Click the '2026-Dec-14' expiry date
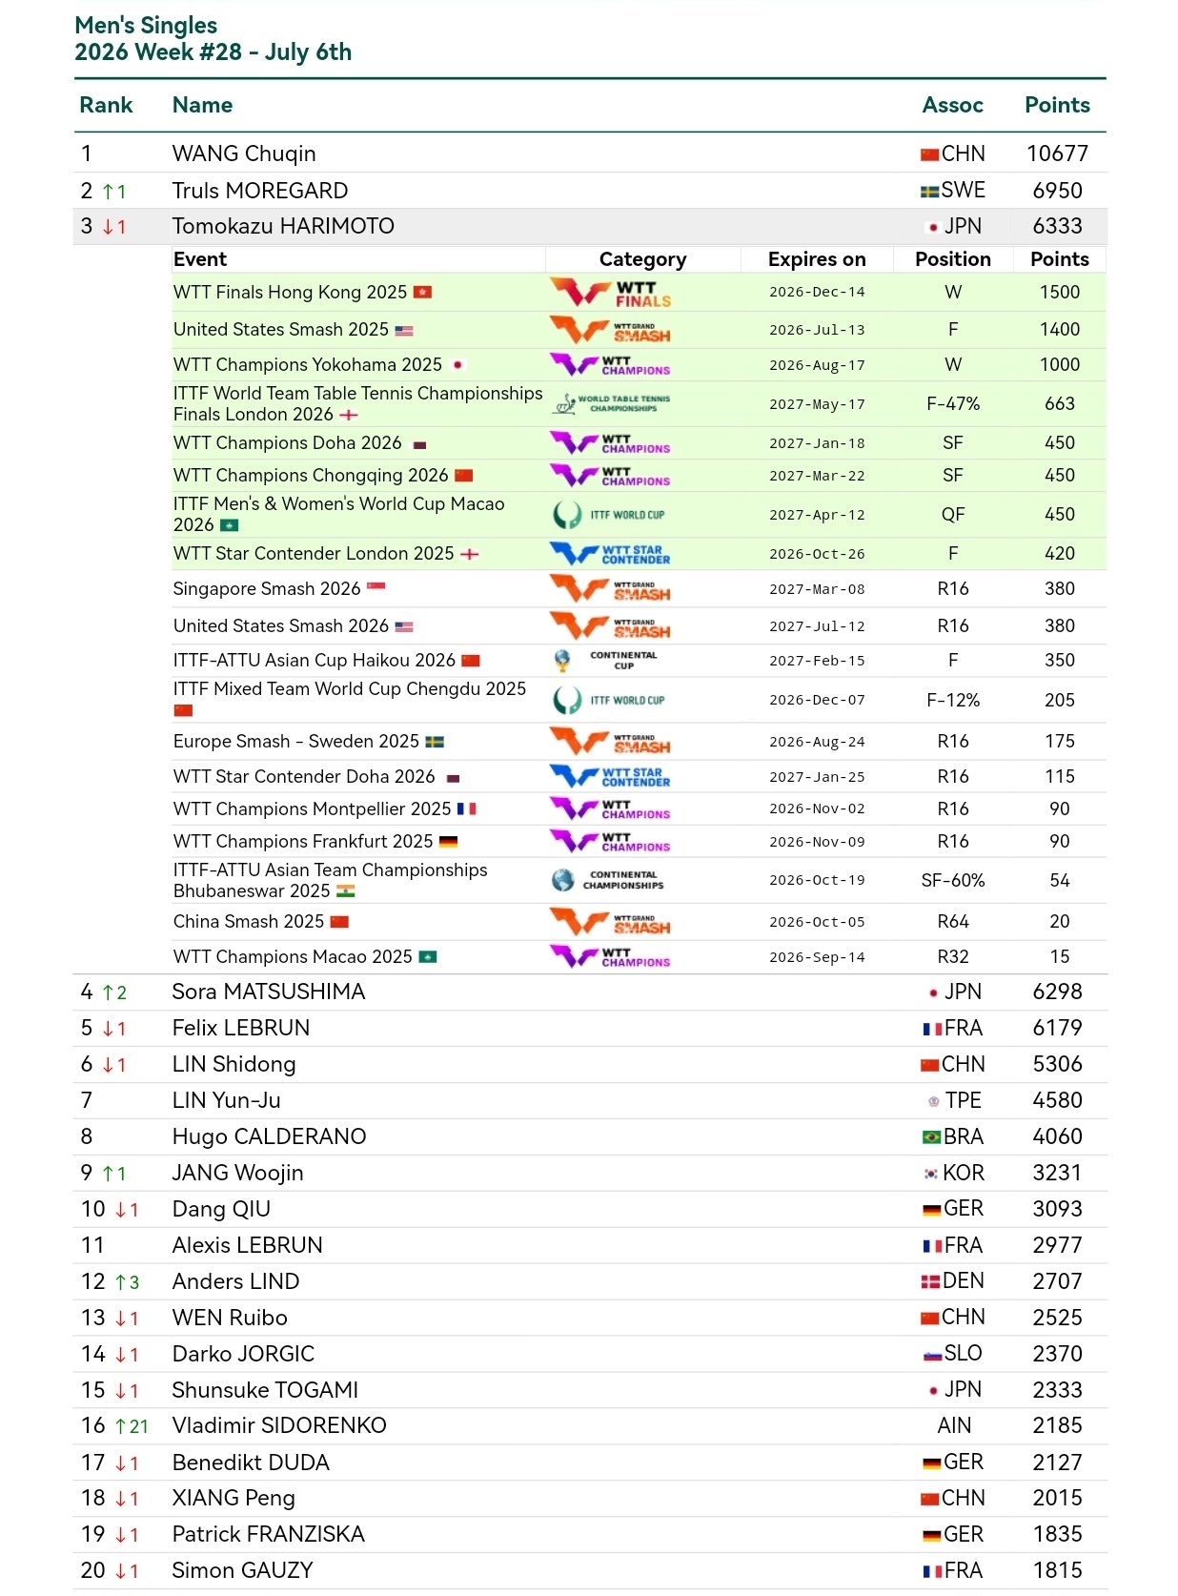 [x=817, y=293]
